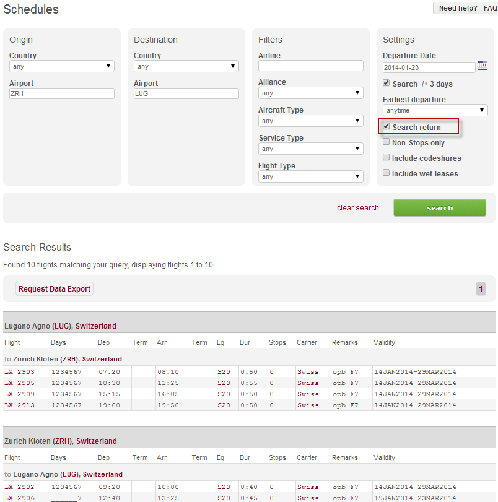Click the Request Data Export button
Viewport: 498px width, 502px height.
coord(54,288)
